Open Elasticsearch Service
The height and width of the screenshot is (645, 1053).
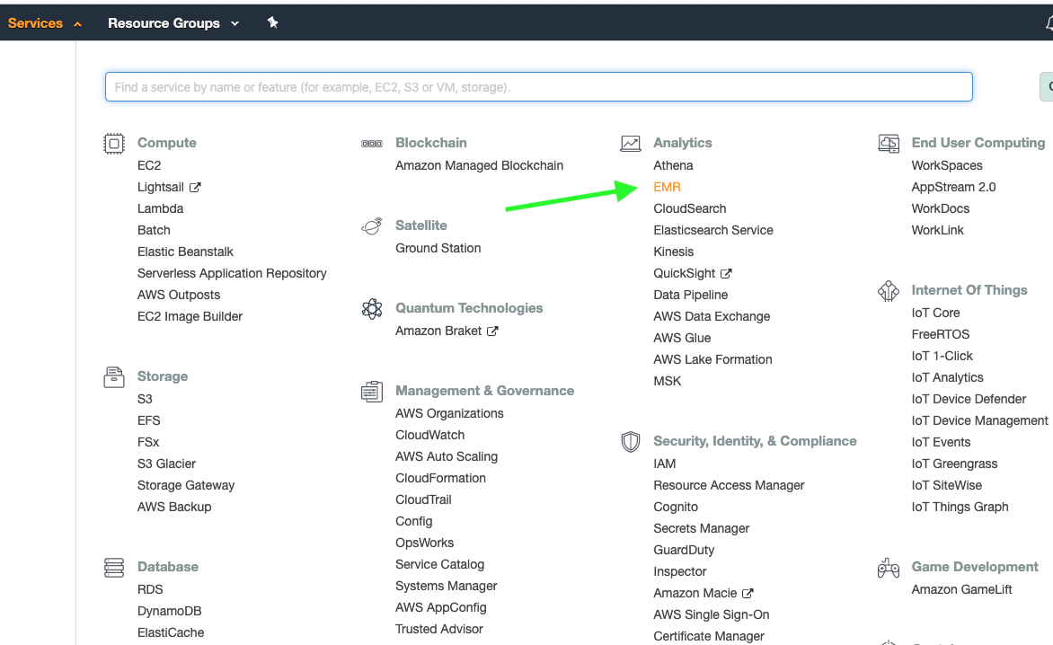pyautogui.click(x=713, y=230)
